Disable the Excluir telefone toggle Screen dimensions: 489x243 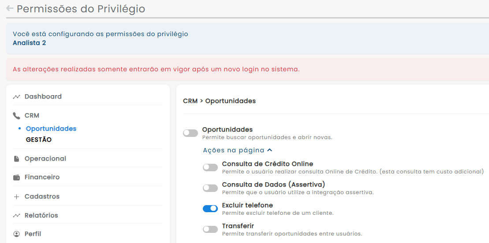click(x=210, y=209)
